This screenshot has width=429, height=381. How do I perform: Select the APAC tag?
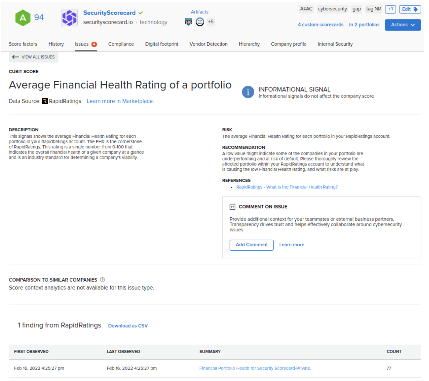306,9
